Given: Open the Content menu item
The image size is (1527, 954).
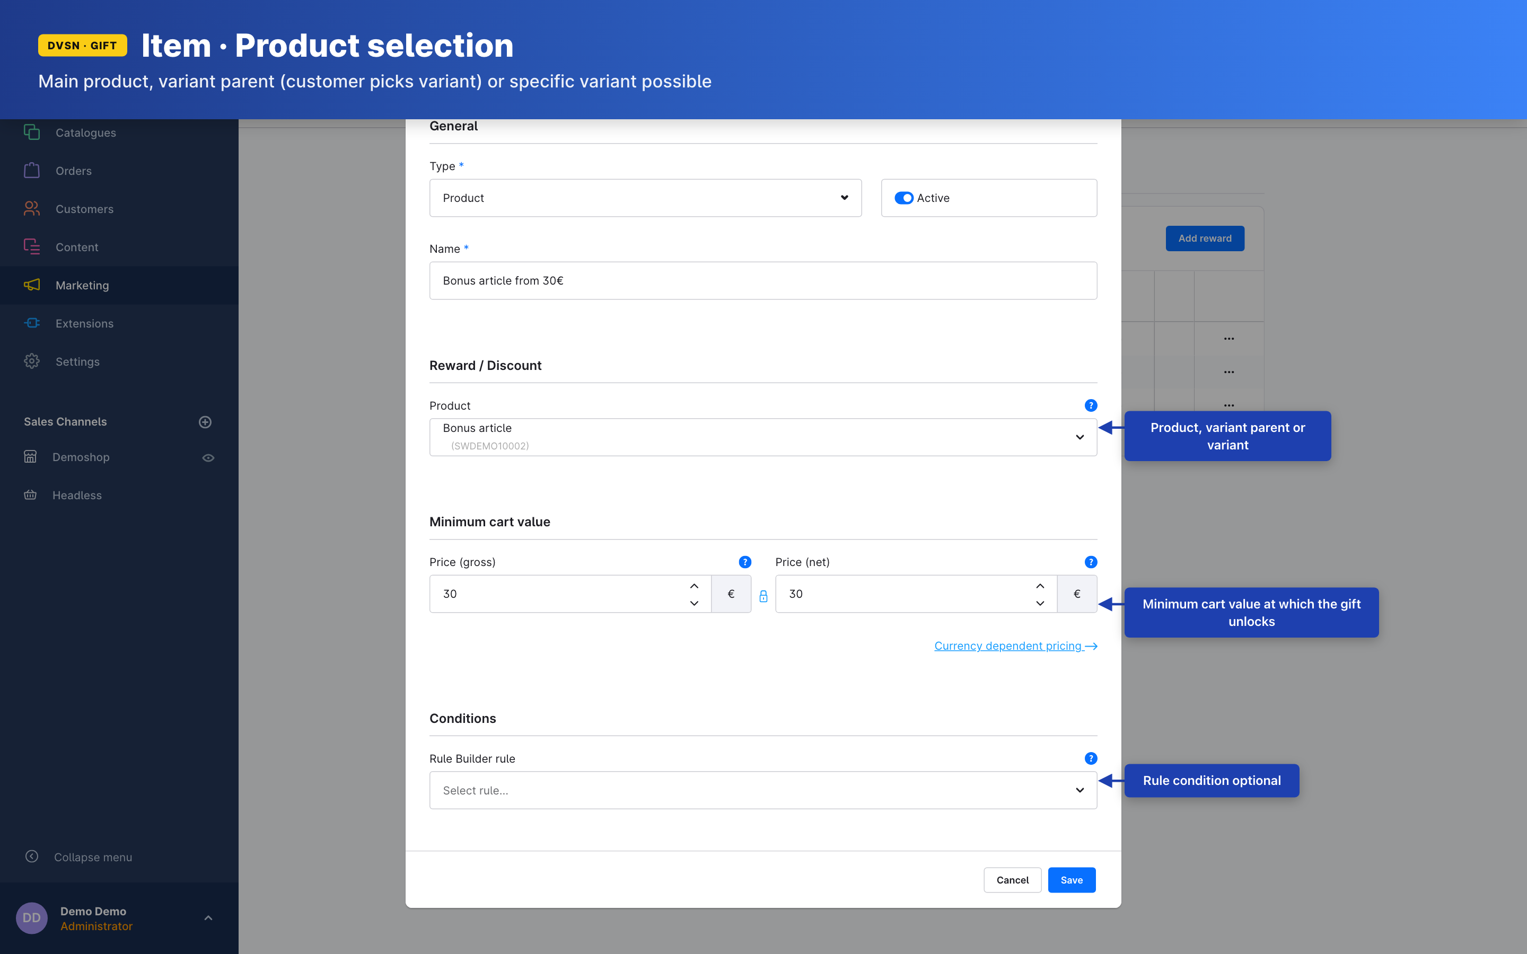Looking at the screenshot, I should coord(77,248).
